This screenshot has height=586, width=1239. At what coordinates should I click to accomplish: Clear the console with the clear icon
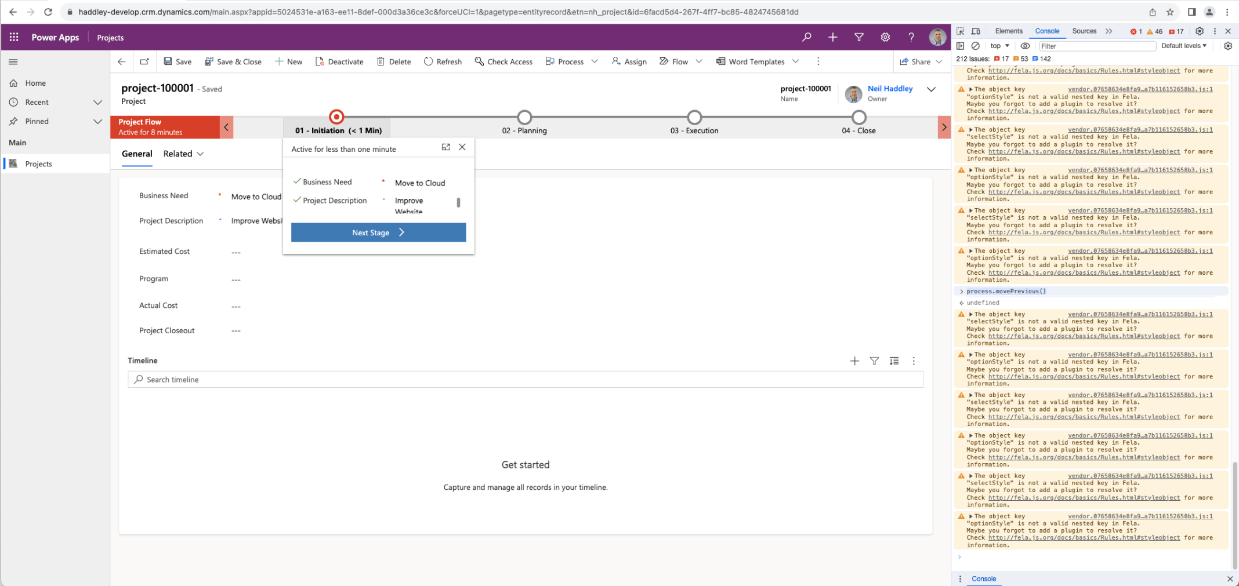[x=976, y=46]
